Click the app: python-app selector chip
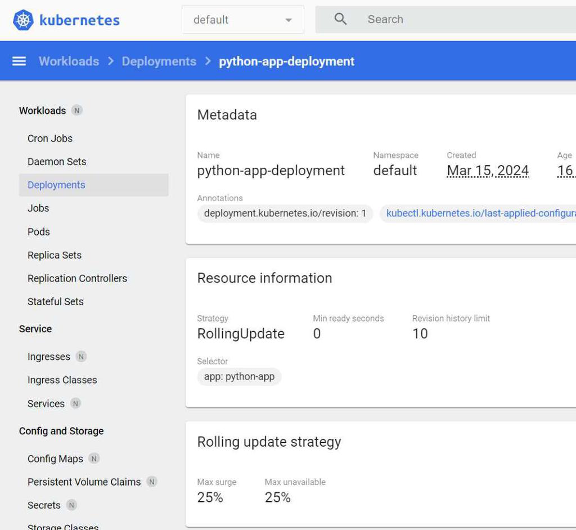Screen dimensions: 576x530 coord(239,377)
